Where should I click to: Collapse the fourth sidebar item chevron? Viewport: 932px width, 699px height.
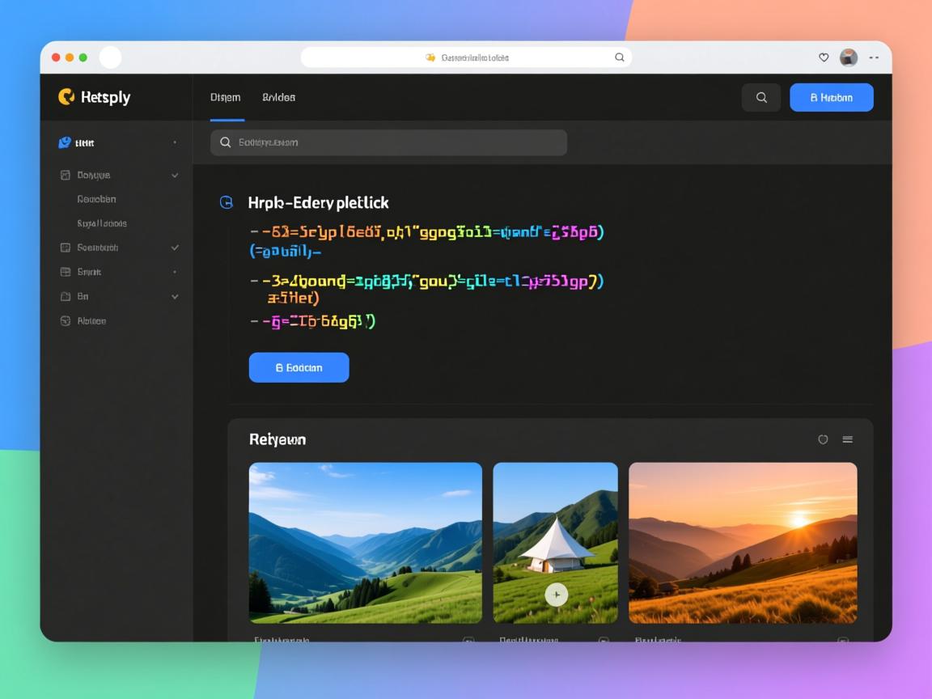pos(175,248)
